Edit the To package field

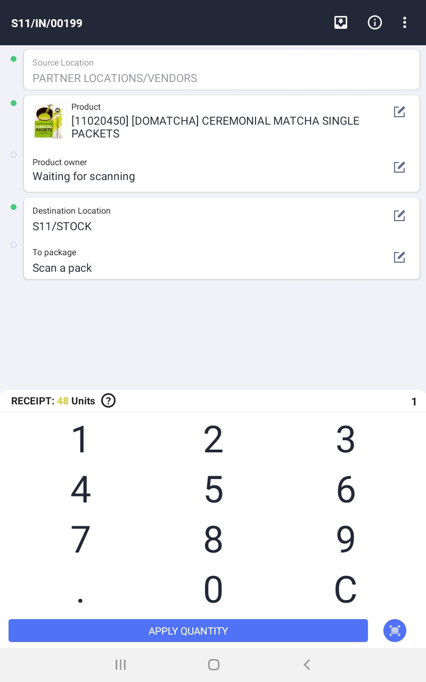(x=399, y=257)
